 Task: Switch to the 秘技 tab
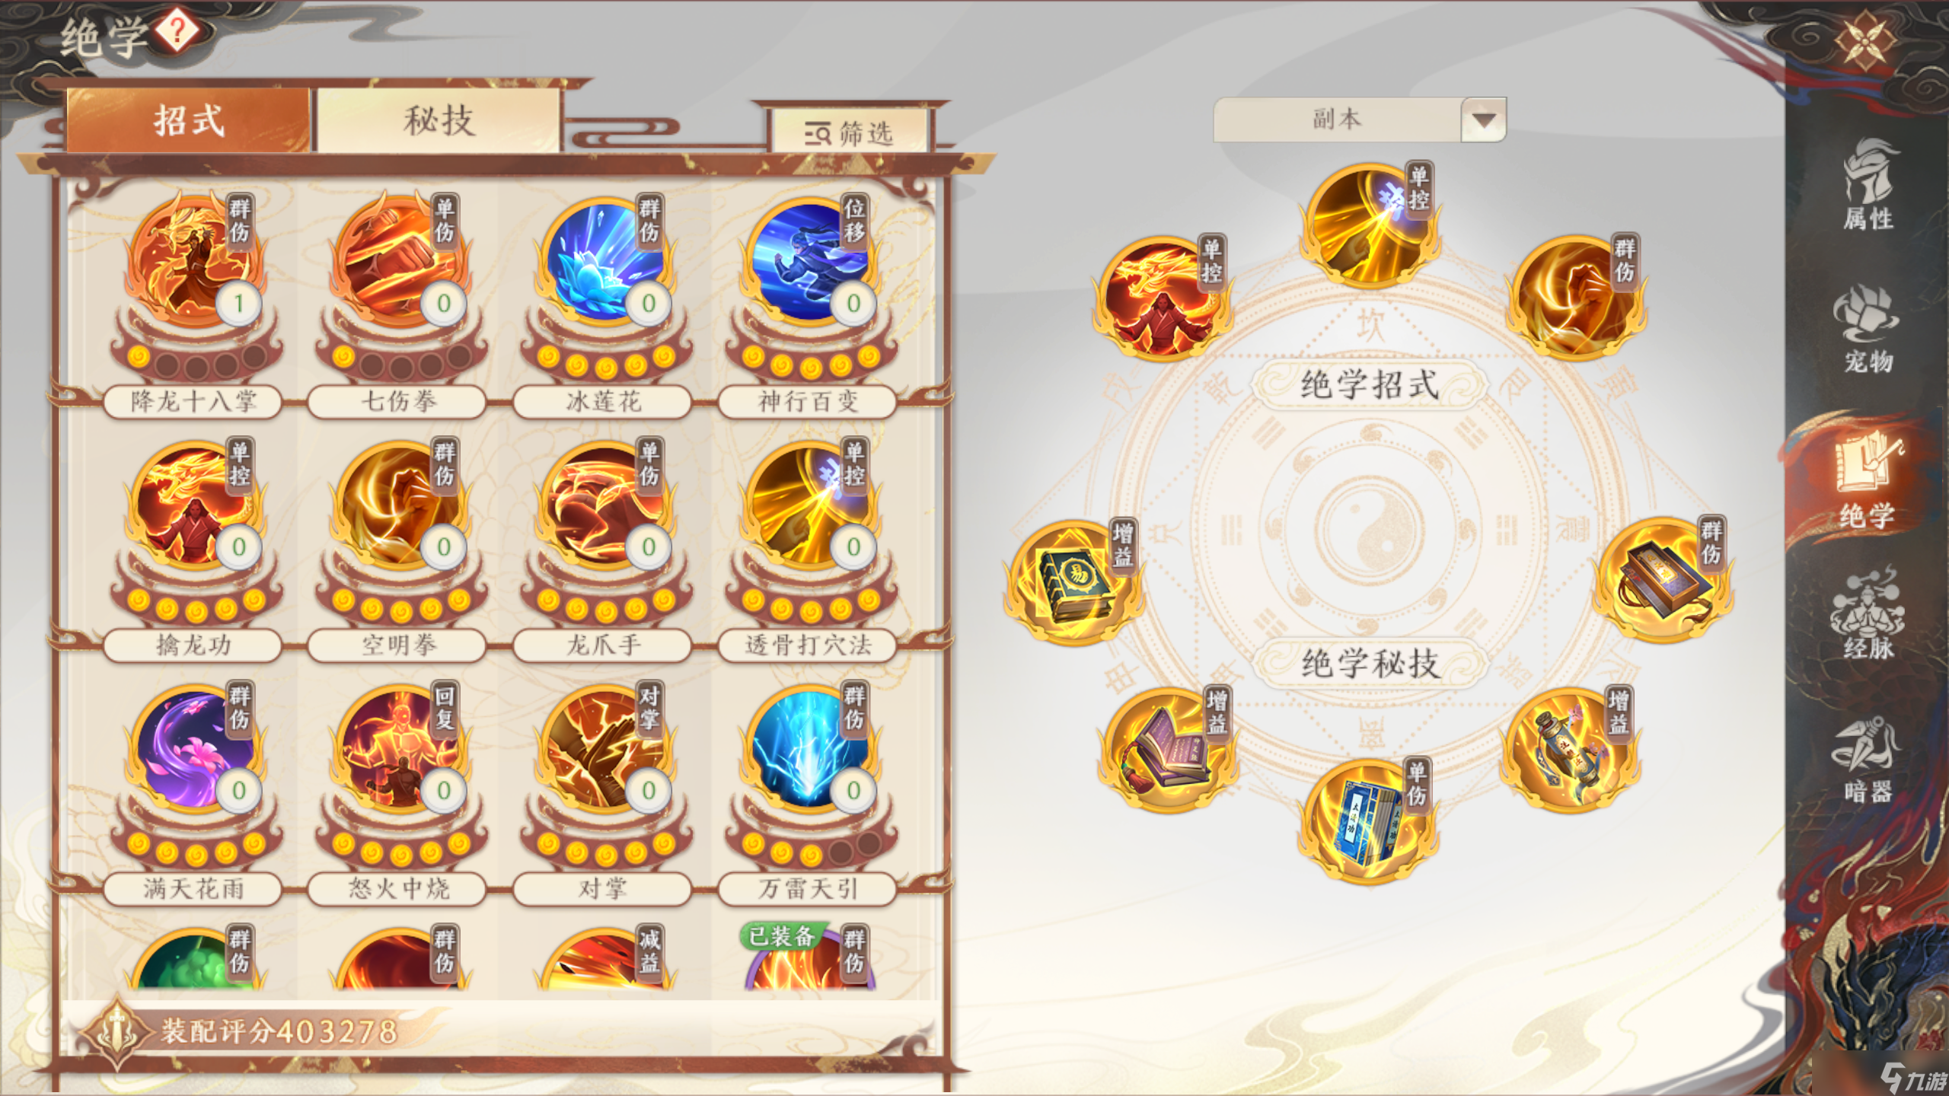pyautogui.click(x=439, y=121)
